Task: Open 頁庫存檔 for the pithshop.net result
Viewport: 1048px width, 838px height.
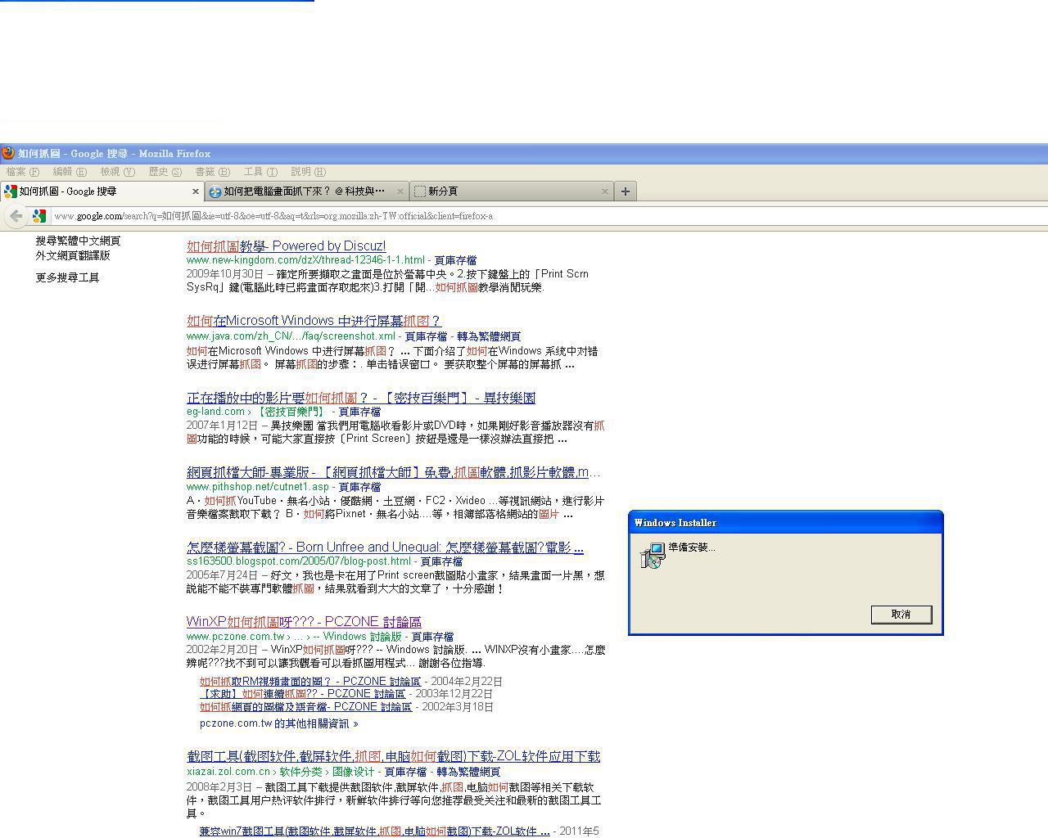Action: [360, 487]
